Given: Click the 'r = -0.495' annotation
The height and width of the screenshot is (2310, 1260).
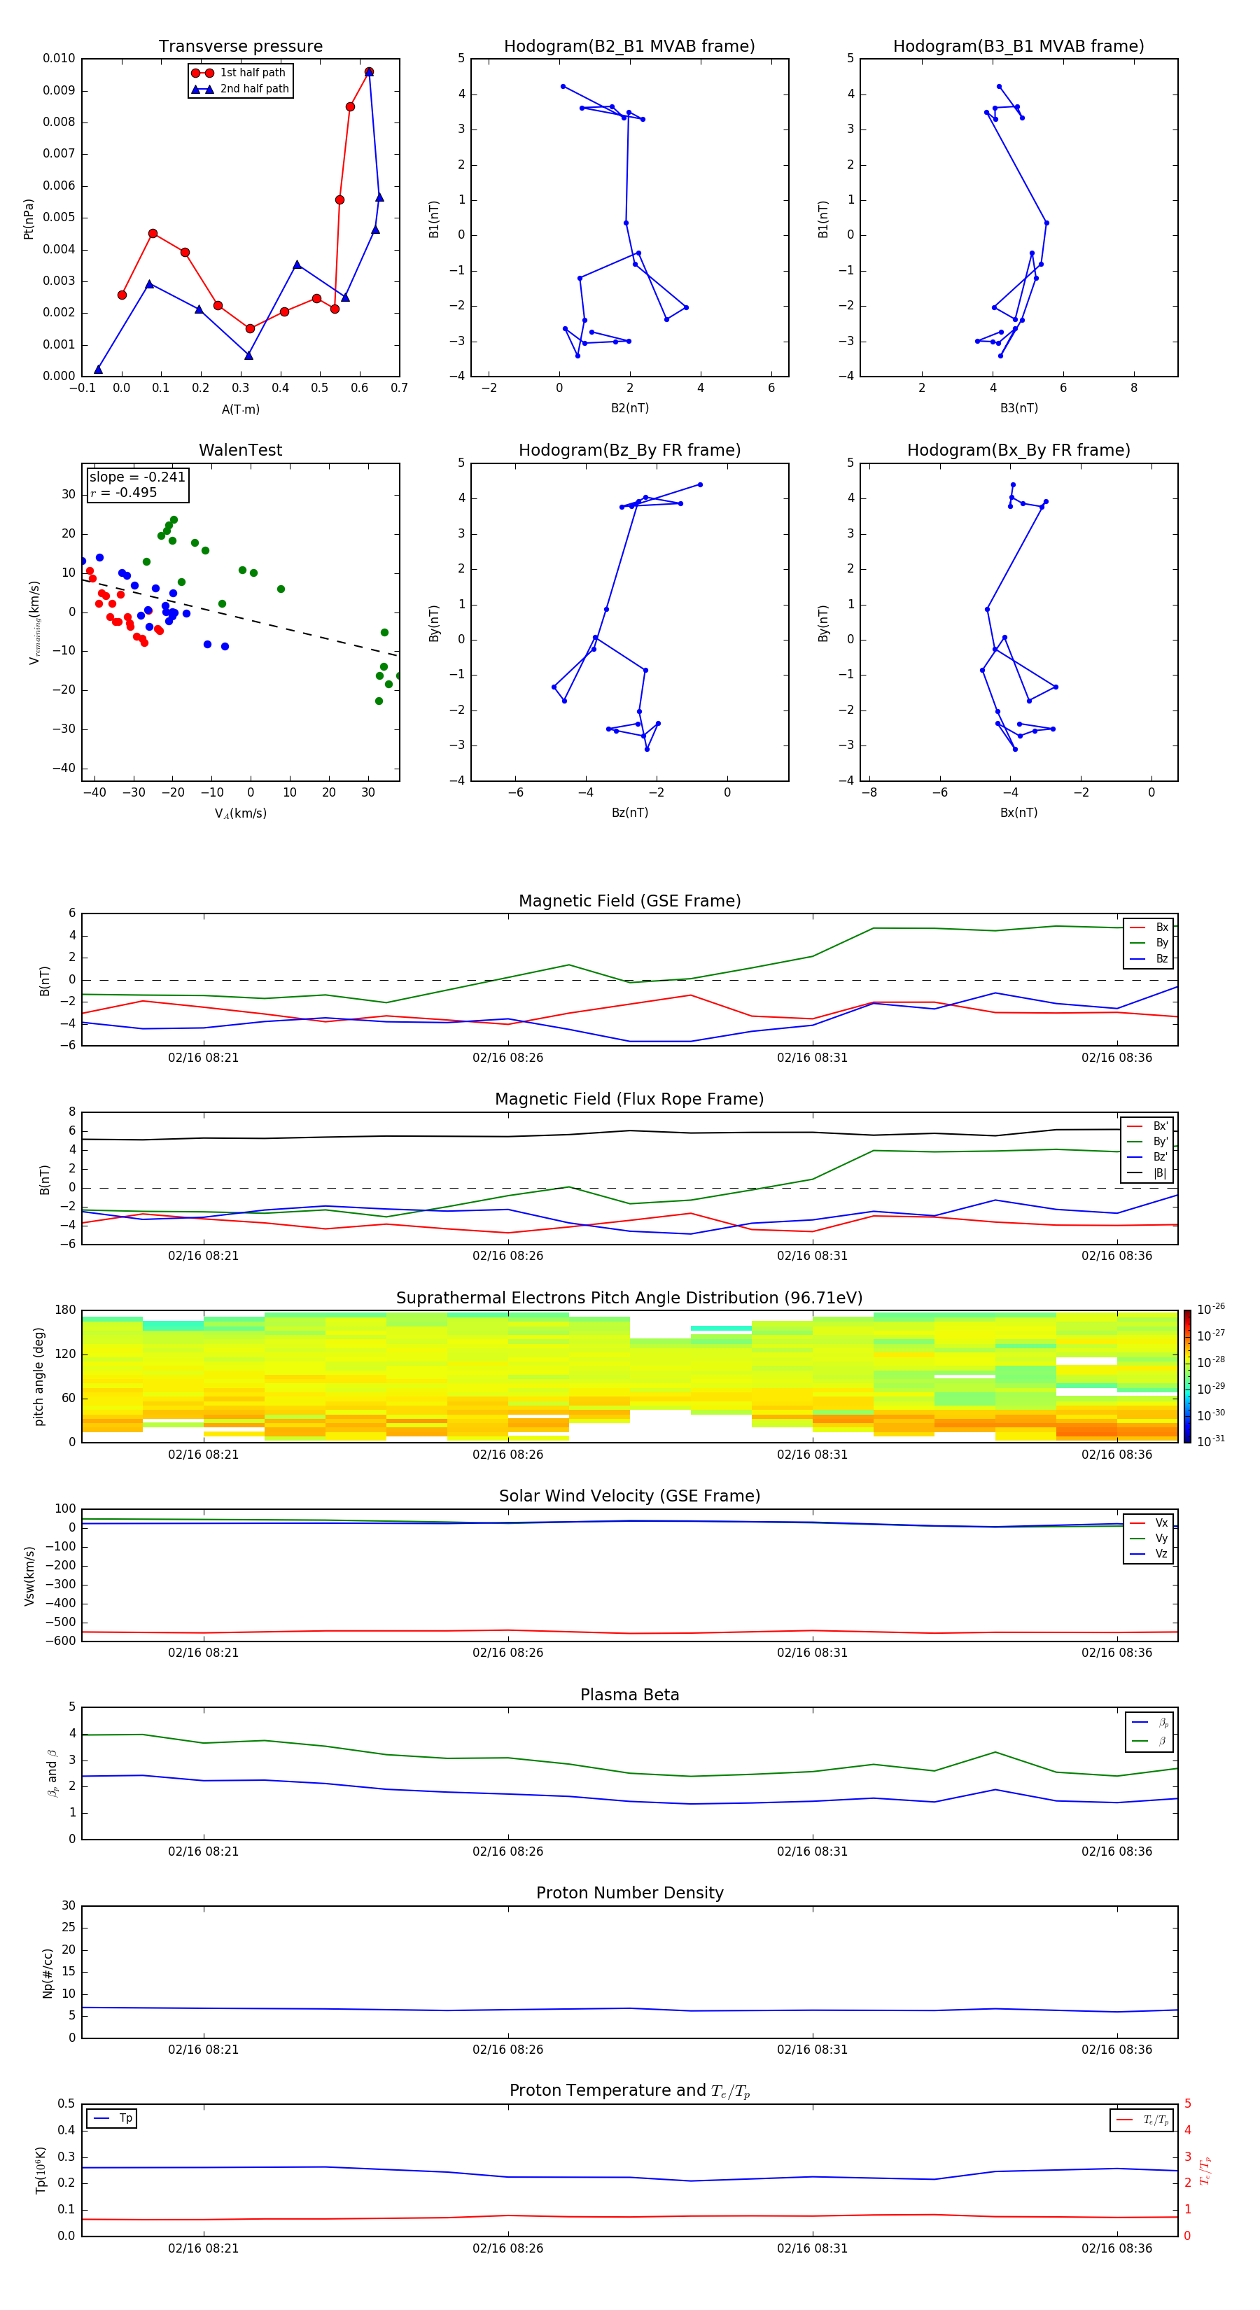Looking at the screenshot, I should point(124,492).
